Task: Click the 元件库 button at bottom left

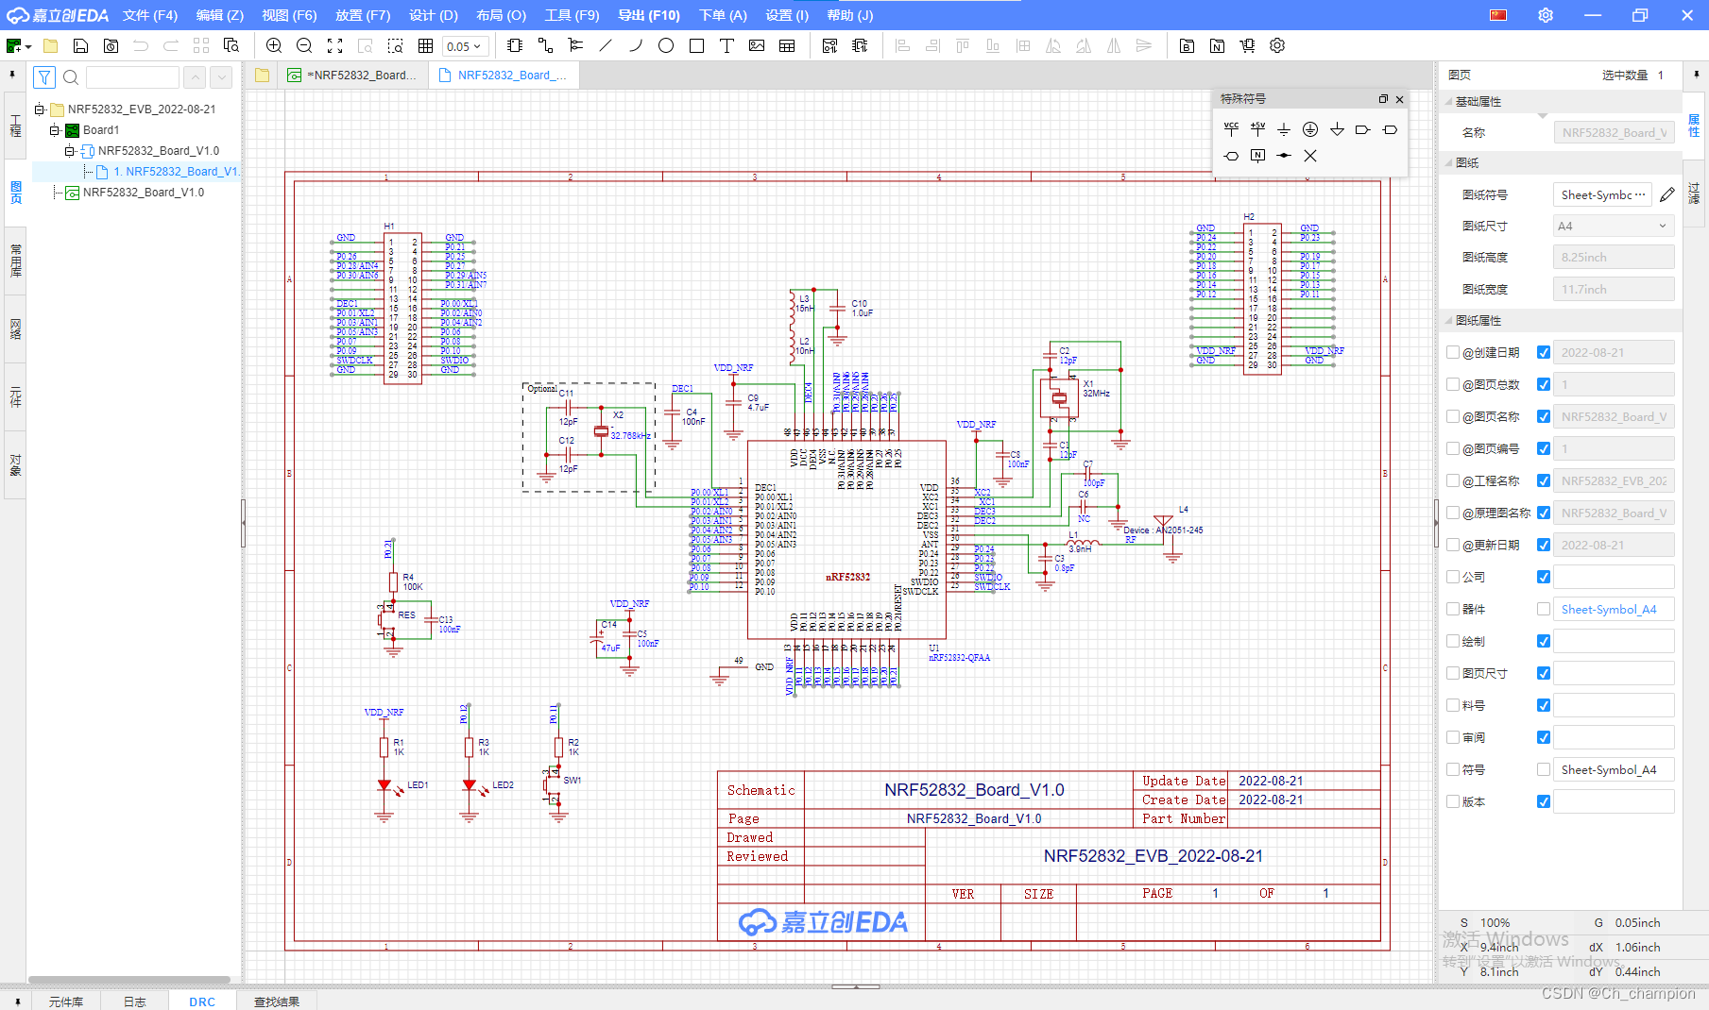Action: pyautogui.click(x=65, y=1001)
